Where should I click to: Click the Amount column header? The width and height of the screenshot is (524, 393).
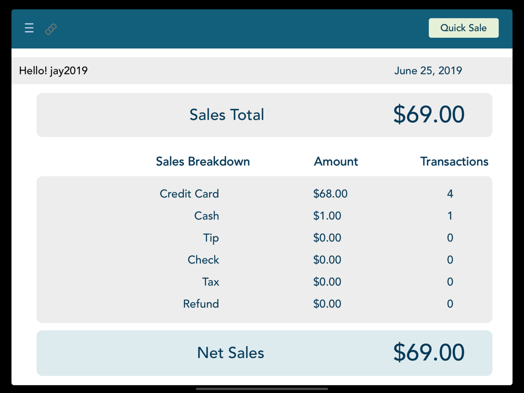(x=336, y=161)
